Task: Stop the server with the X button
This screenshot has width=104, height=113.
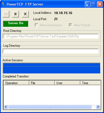Action: click(25, 14)
